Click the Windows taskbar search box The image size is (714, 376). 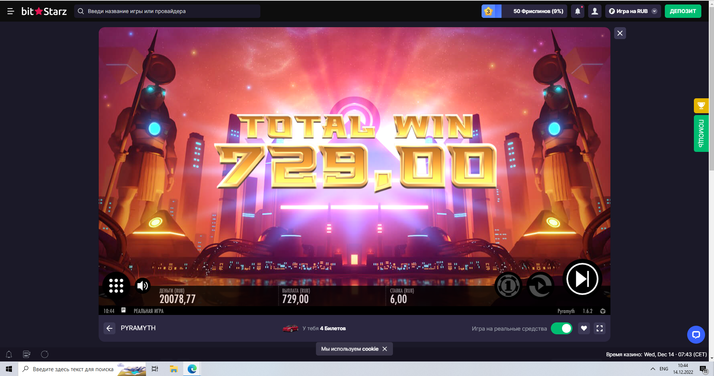[x=82, y=369]
